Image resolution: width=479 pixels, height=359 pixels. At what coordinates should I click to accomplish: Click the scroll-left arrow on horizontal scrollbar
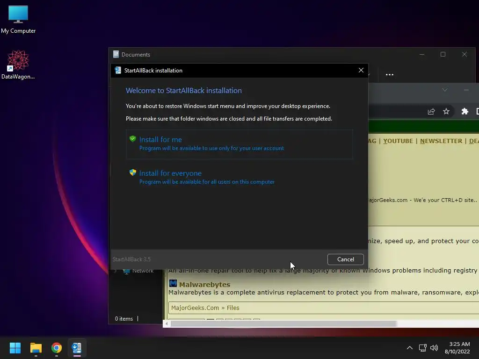pos(167,323)
